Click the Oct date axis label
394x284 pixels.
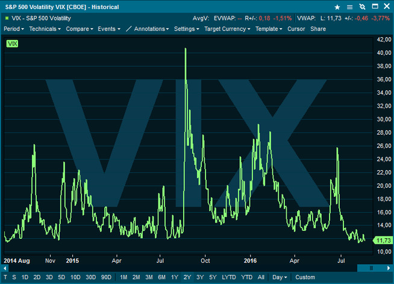click(205, 261)
